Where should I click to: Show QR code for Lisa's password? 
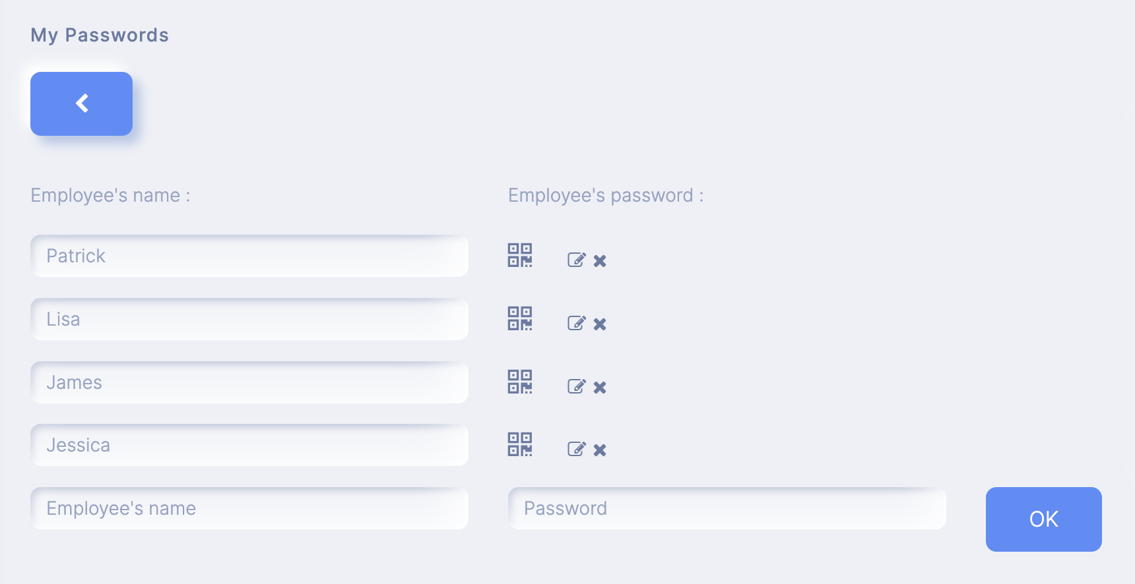tap(519, 318)
